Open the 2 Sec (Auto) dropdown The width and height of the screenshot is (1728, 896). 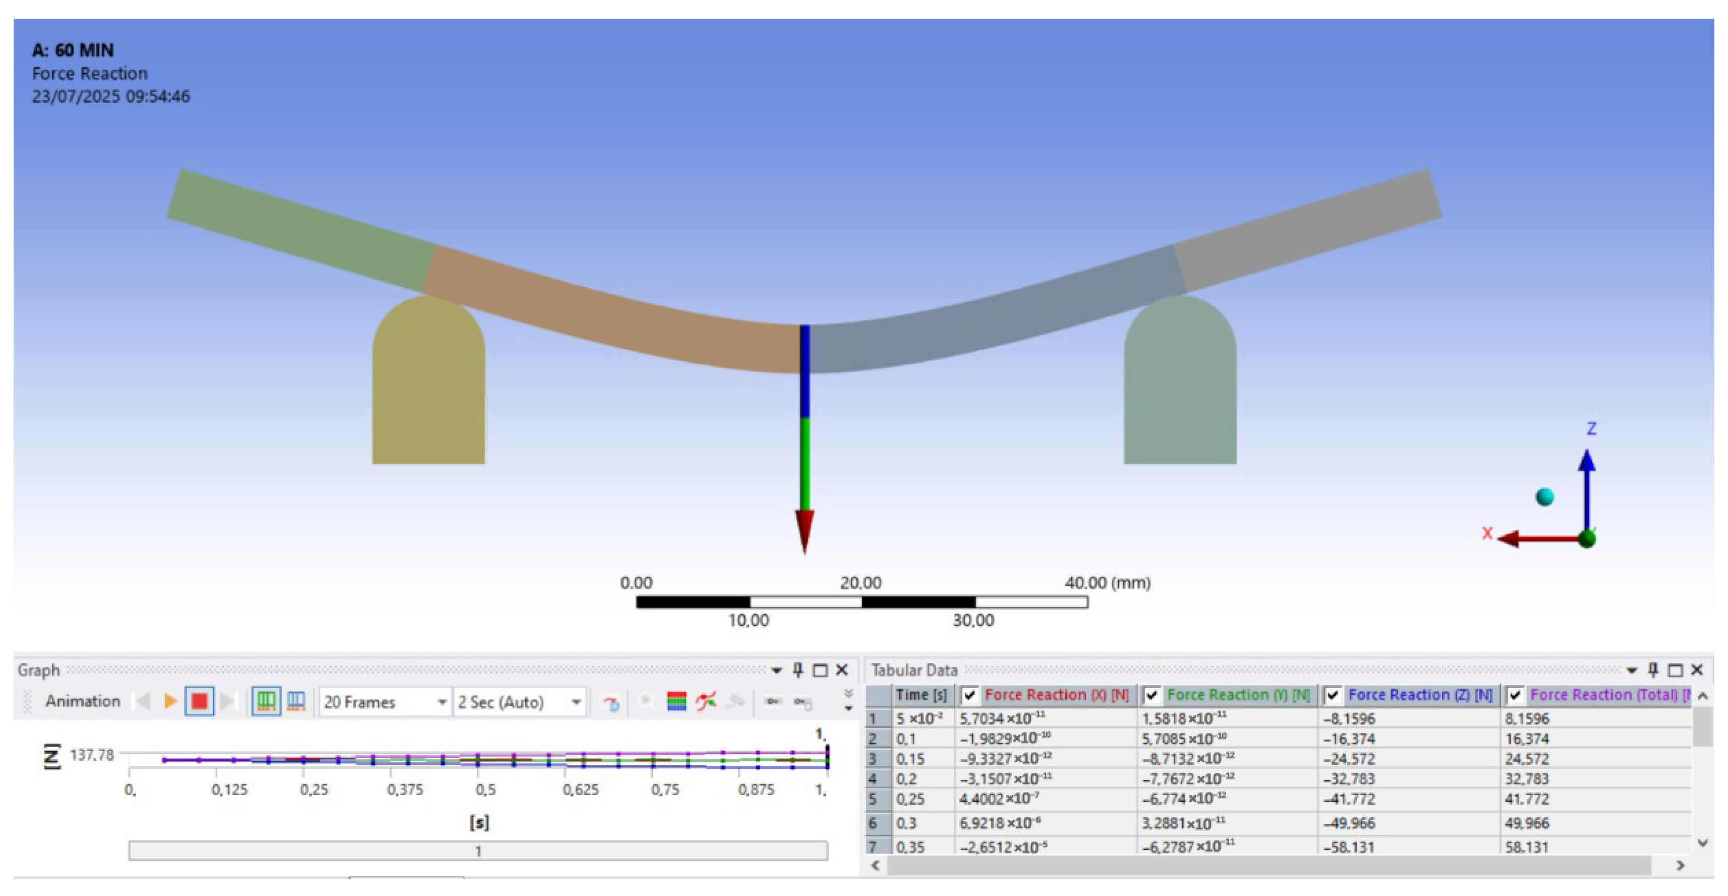point(575,702)
